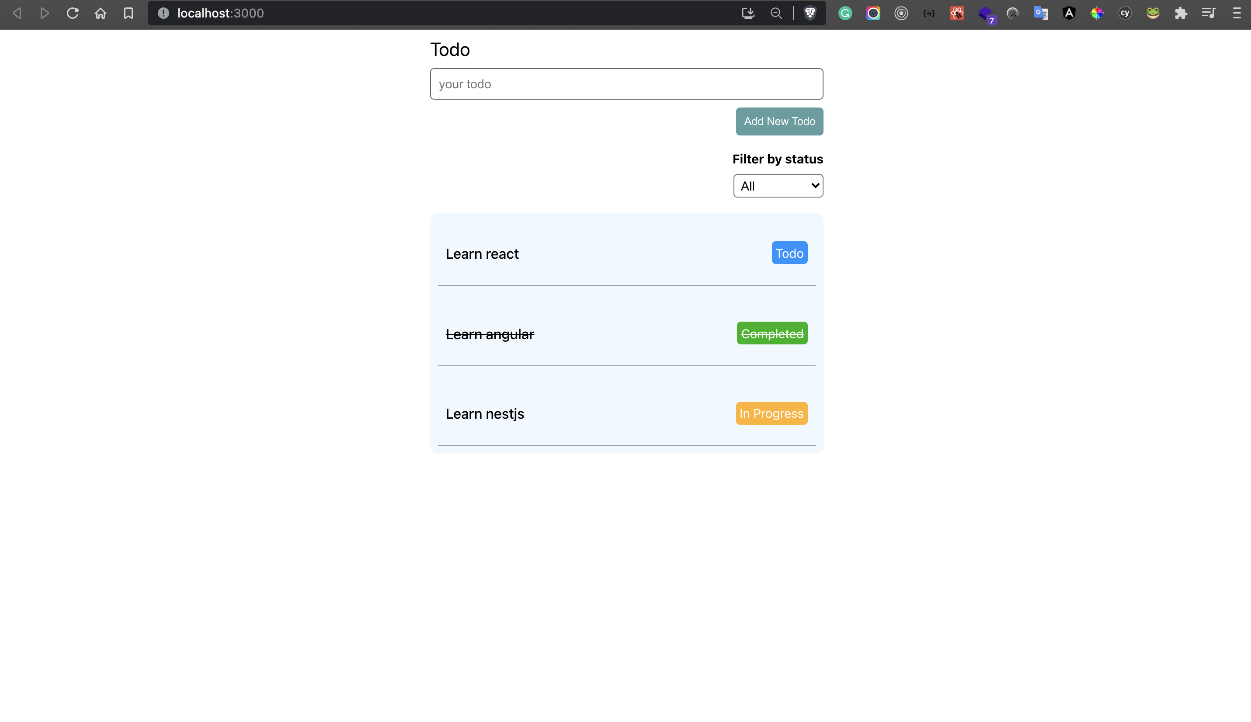Select the Learn angular strikethrough task
Viewport: 1251px width, 722px height.
coord(489,333)
